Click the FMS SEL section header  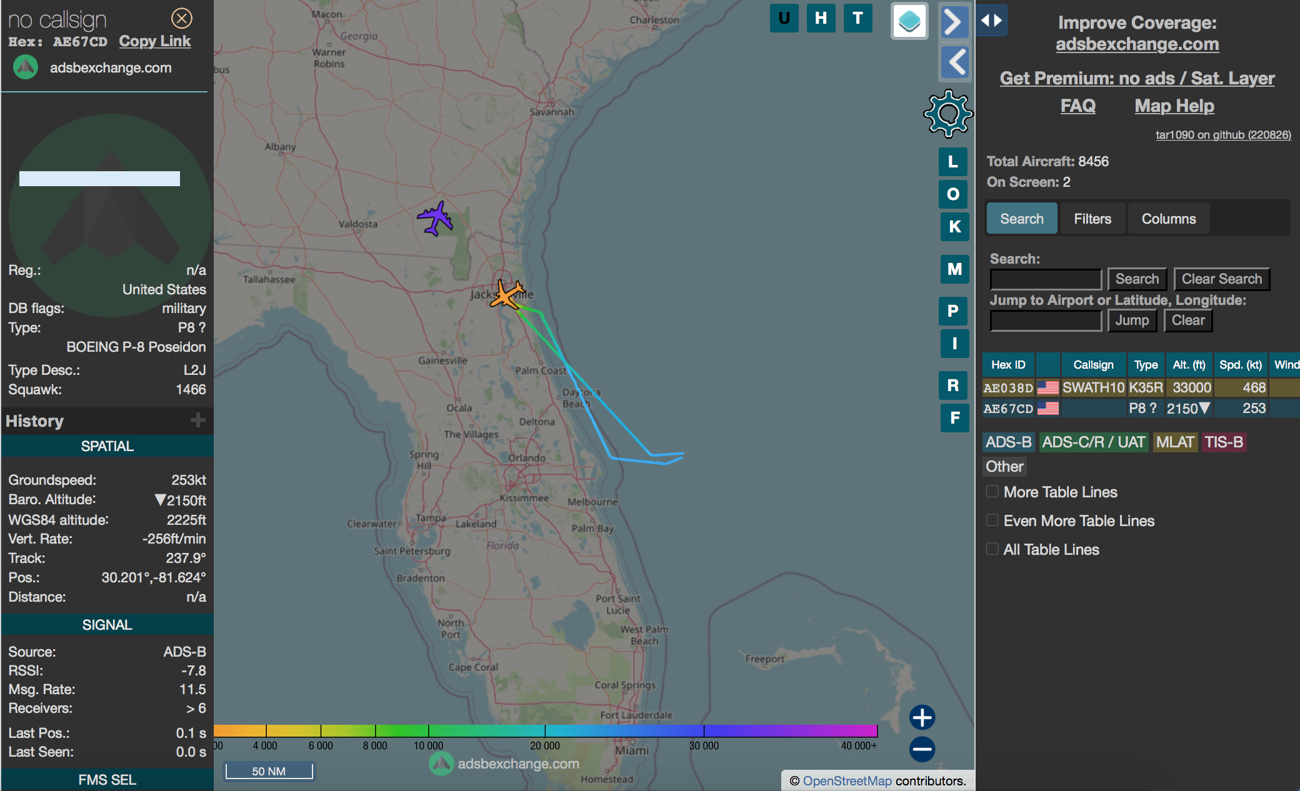pos(107,780)
